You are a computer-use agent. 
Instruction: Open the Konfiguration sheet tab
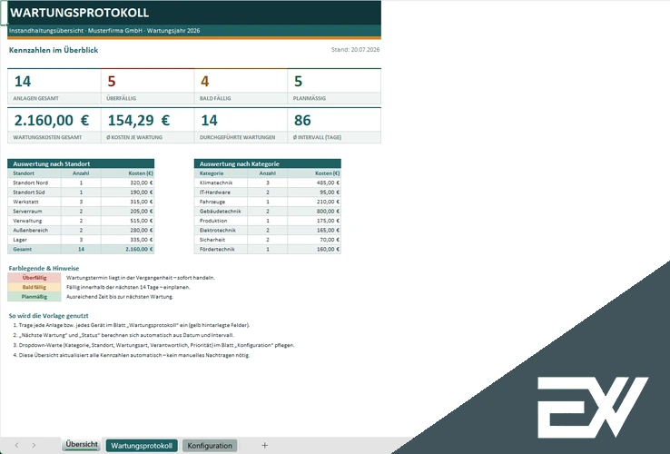[210, 446]
